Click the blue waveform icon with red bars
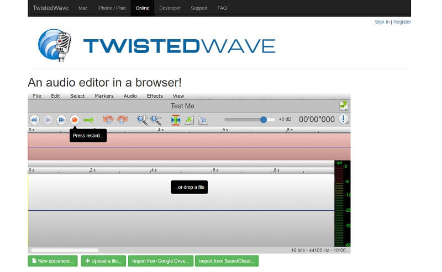 coord(176,120)
